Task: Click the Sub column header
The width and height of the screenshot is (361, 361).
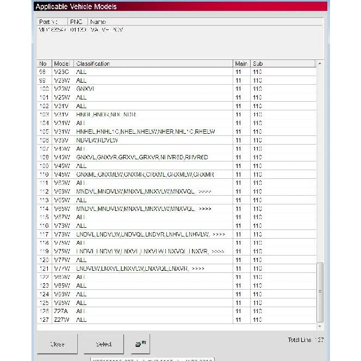Action: pyautogui.click(x=283, y=64)
